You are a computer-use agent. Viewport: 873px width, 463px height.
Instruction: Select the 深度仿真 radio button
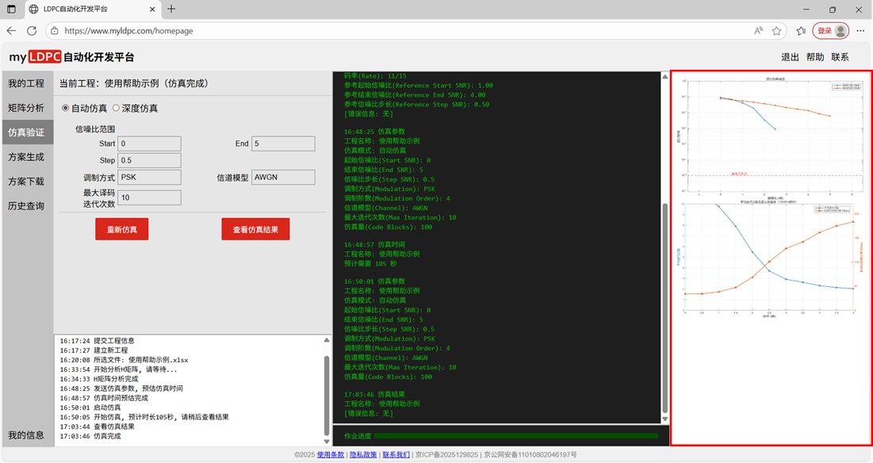tap(116, 108)
